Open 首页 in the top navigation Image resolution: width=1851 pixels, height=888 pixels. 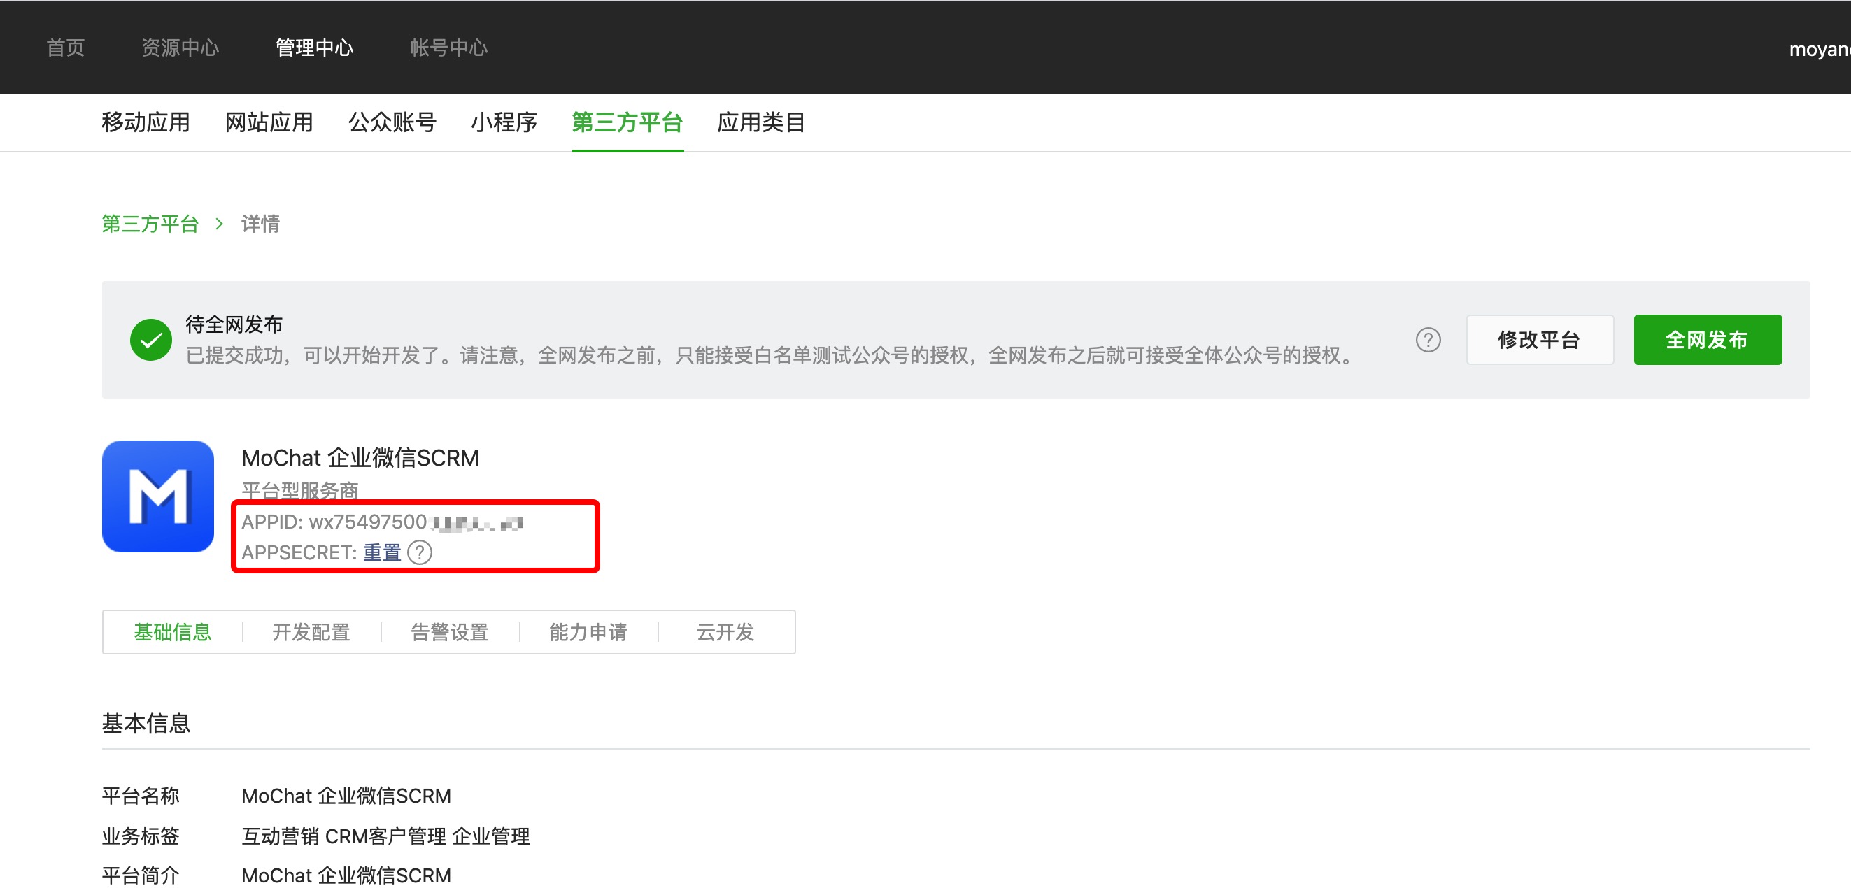point(65,48)
